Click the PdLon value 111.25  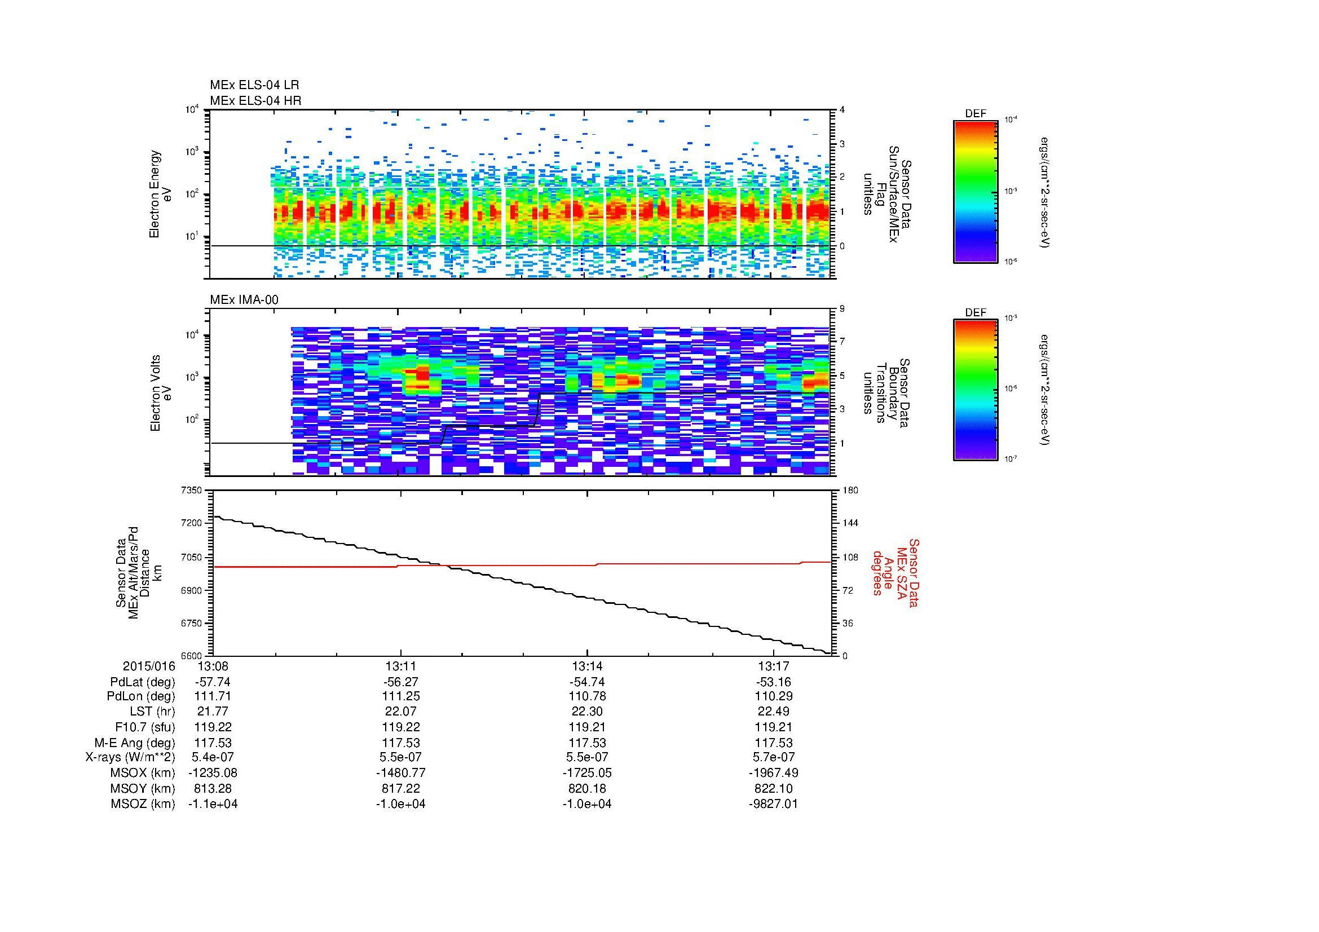point(400,696)
